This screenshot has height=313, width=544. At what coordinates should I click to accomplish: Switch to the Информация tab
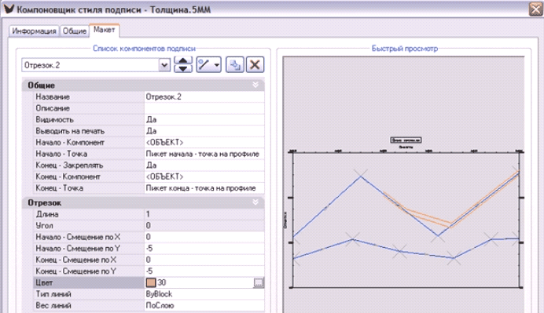coord(34,31)
